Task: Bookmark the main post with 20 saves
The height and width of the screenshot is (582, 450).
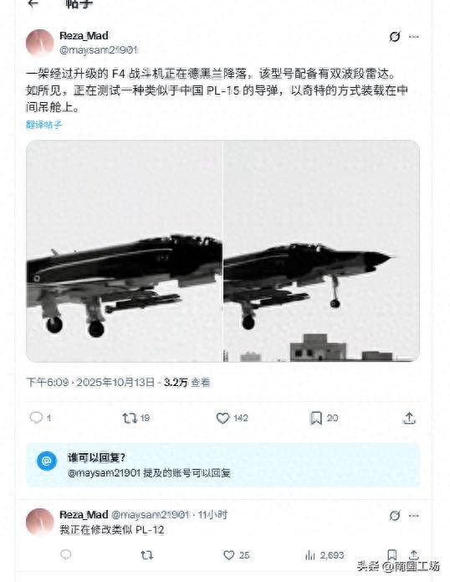Action: 324,418
